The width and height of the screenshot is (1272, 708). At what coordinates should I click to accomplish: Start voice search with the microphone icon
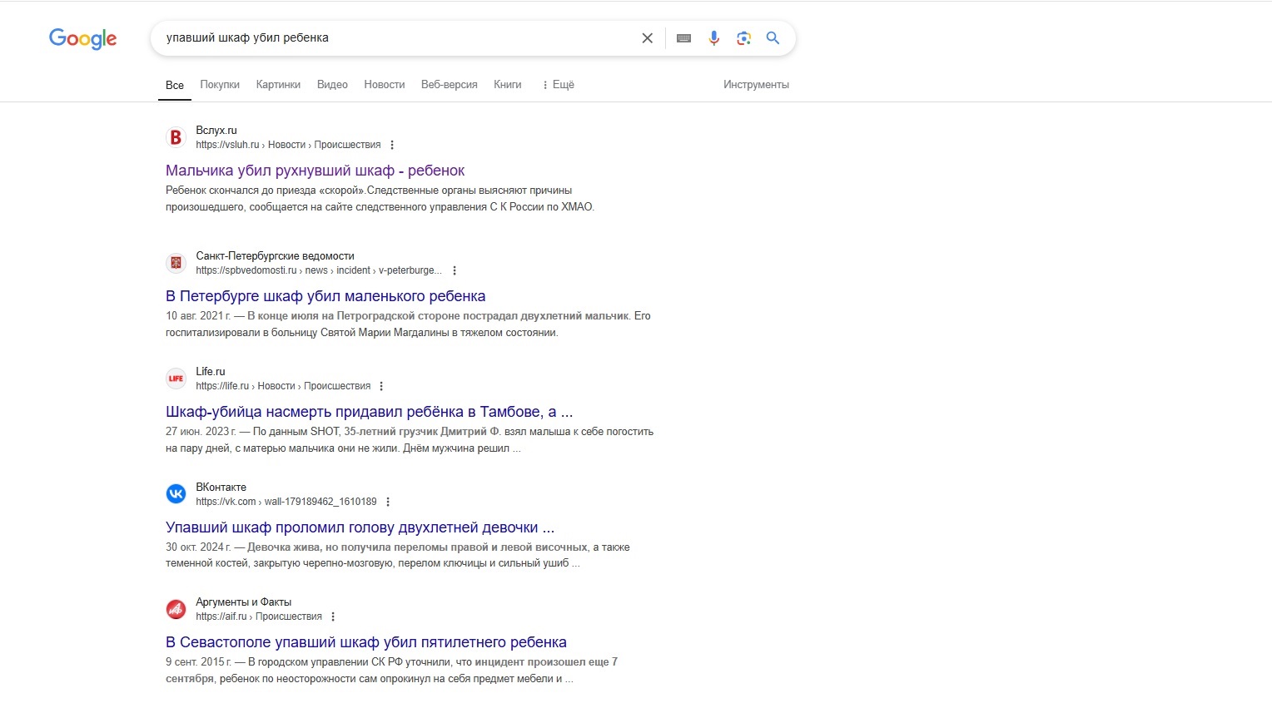pyautogui.click(x=713, y=38)
